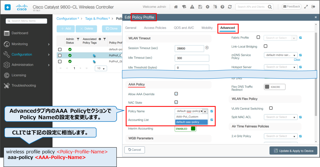Toggle fullscreen with the expand arrows icon
This screenshot has height=167, width=320.
(x=306, y=7)
